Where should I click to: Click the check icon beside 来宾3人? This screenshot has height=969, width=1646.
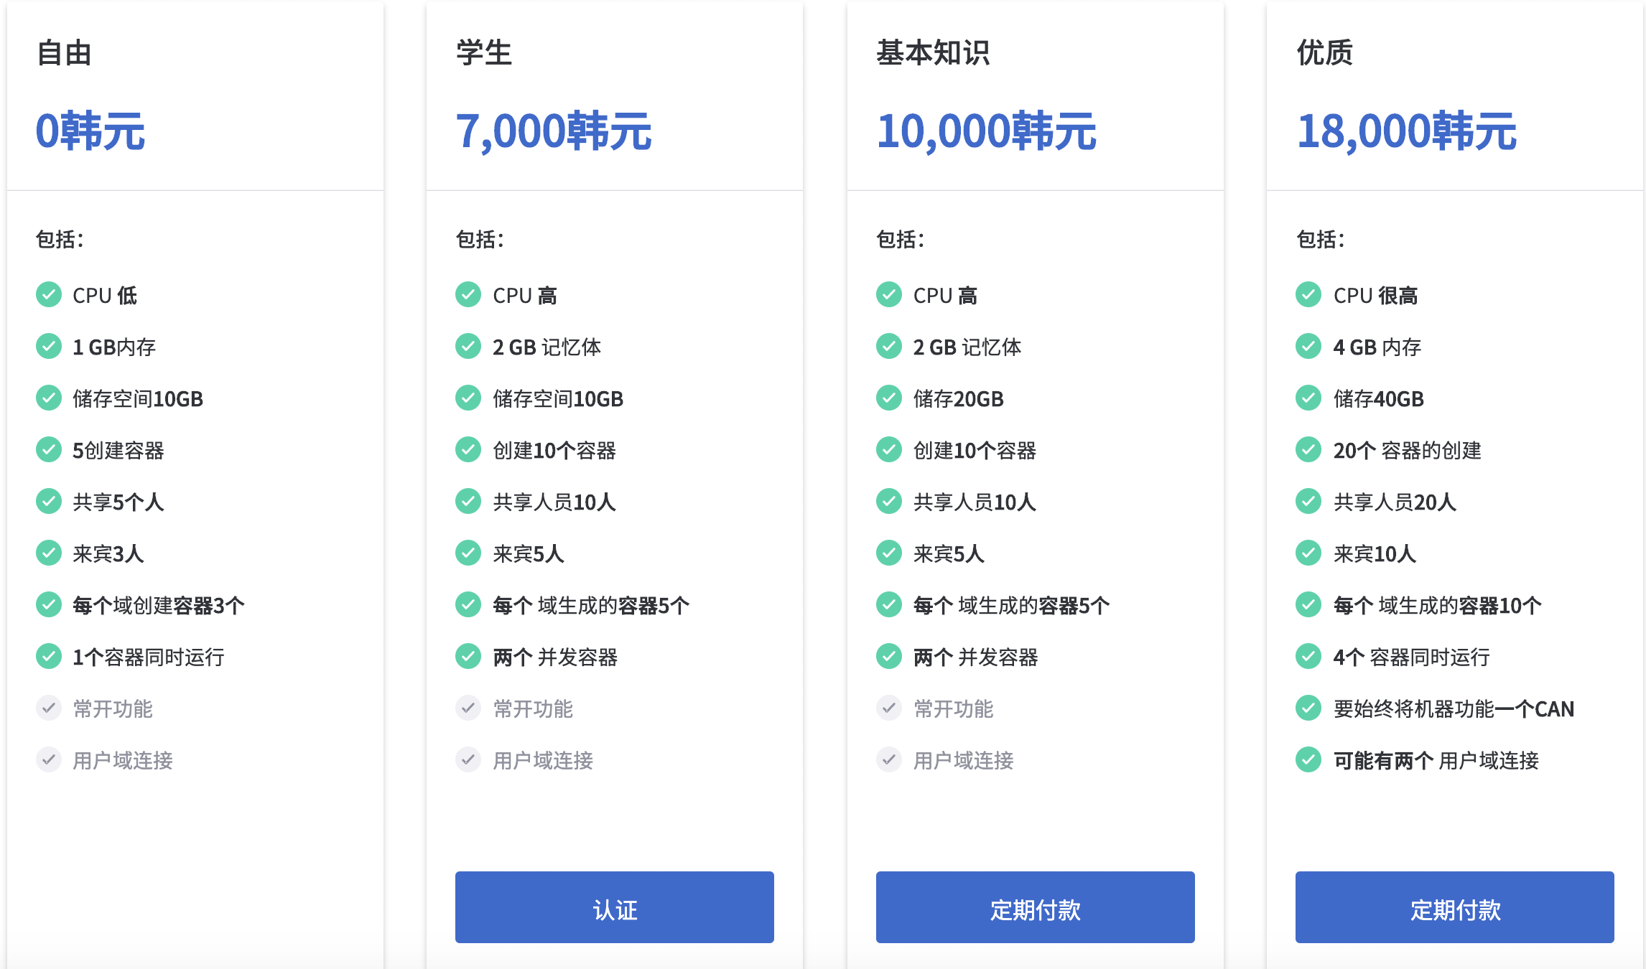(x=49, y=553)
